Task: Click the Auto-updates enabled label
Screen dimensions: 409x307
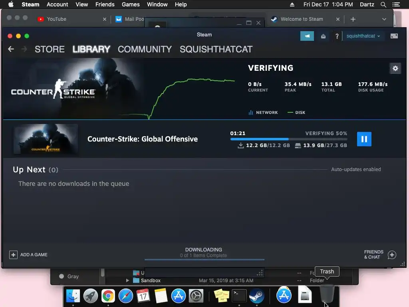Action: [x=356, y=169]
